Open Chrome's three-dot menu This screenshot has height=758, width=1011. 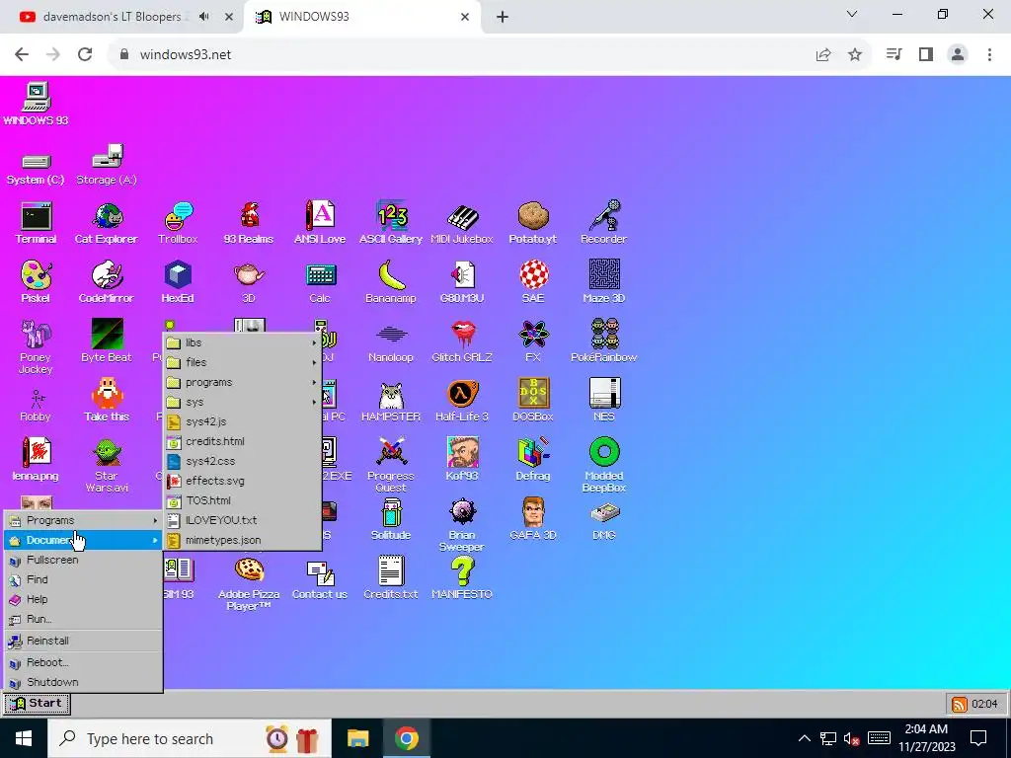pos(989,55)
